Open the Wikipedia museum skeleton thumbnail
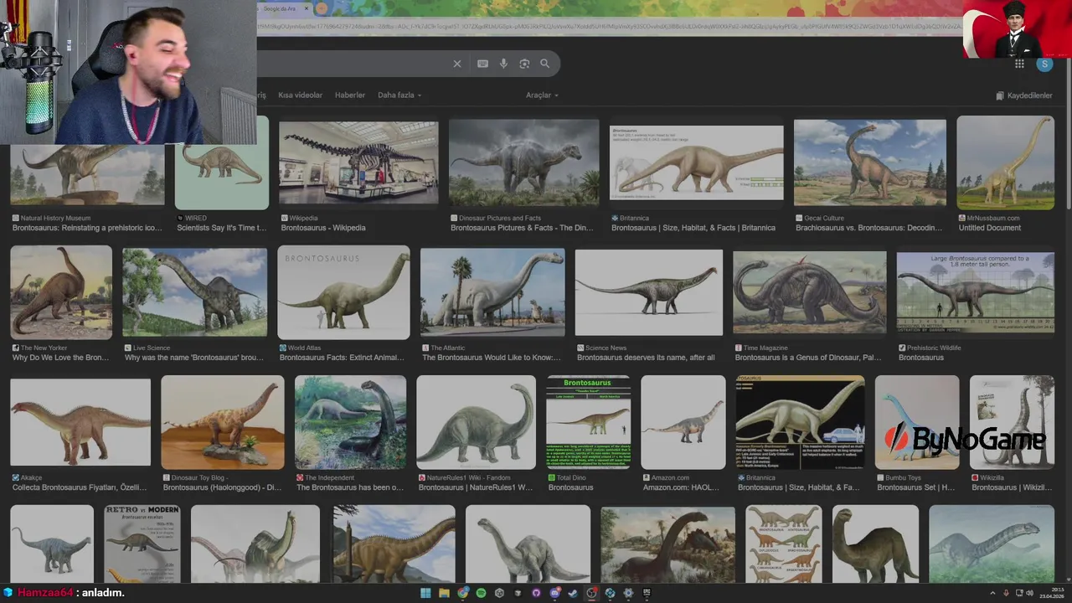This screenshot has width=1072, height=603. [x=358, y=162]
